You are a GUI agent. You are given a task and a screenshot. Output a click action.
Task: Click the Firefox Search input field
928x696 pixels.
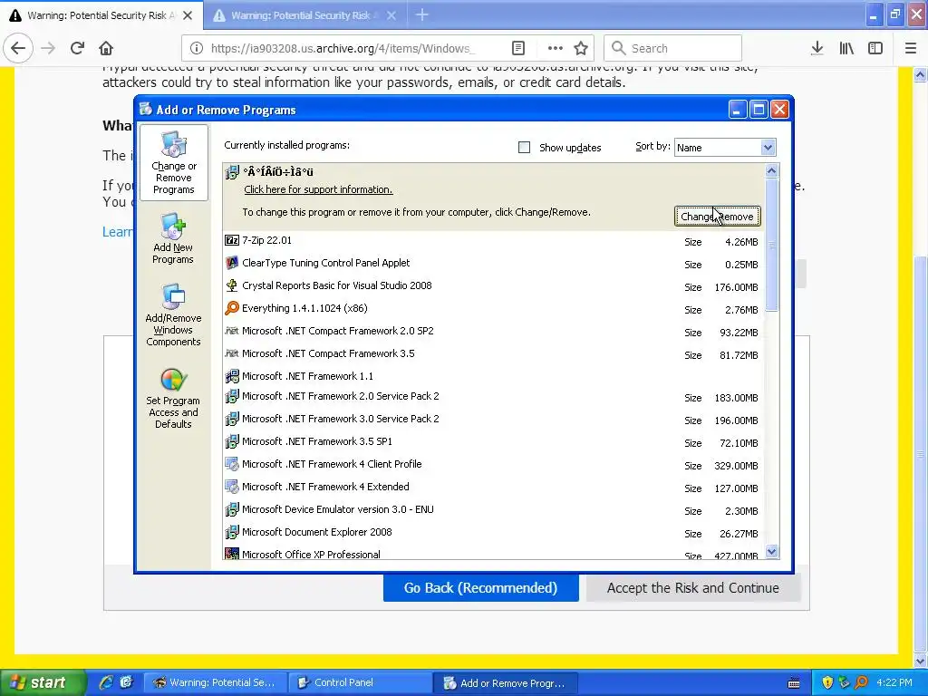point(673,48)
